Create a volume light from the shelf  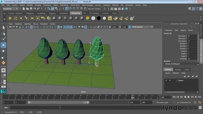38,18
